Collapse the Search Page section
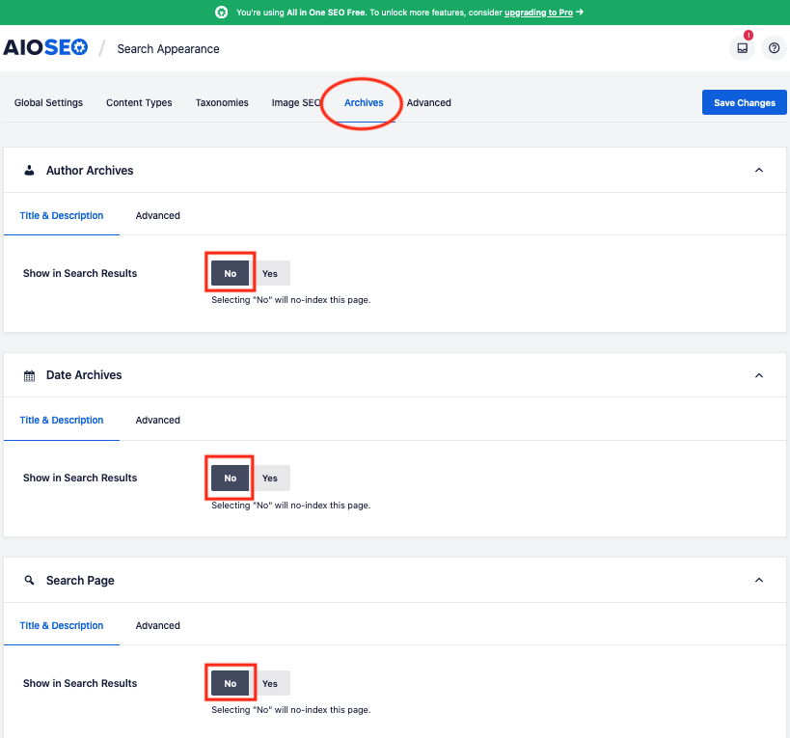This screenshot has width=790, height=738. point(759,581)
